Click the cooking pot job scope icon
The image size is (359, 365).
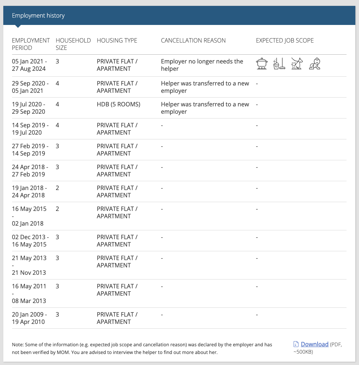(x=262, y=63)
